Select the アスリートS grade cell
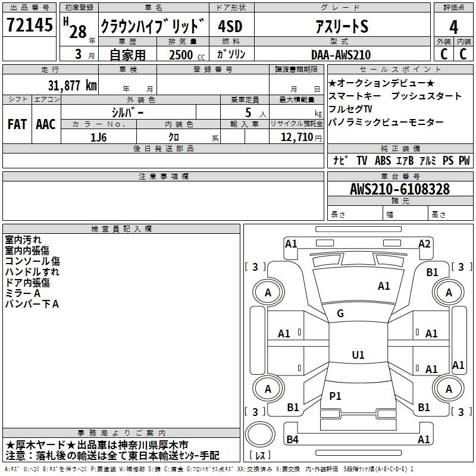Image resolution: width=476 pixels, height=476 pixels. click(x=341, y=26)
